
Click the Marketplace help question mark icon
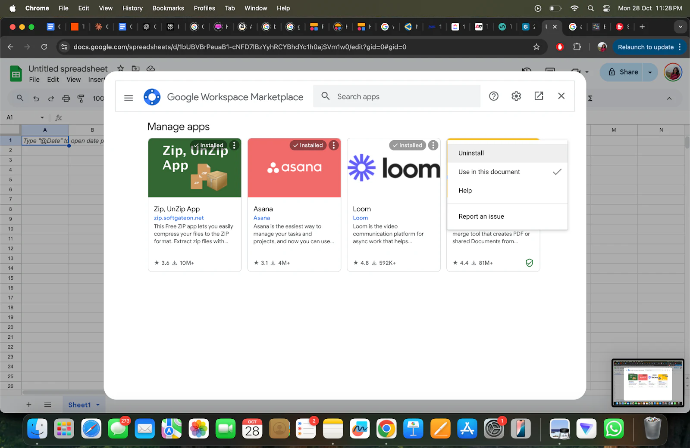coord(494,96)
